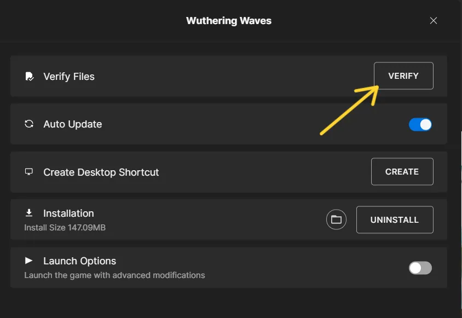Viewport: 462px width, 318px height.
Task: Click the Verify Files document-check icon
Action: tap(29, 76)
